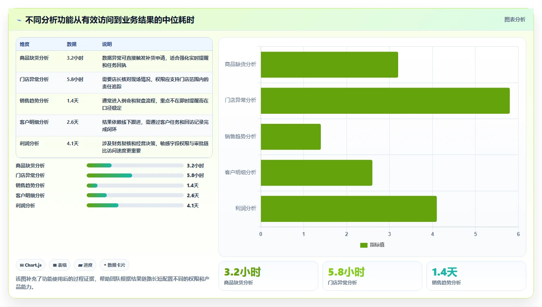Click the lightning icon beside the title

click(x=19, y=20)
